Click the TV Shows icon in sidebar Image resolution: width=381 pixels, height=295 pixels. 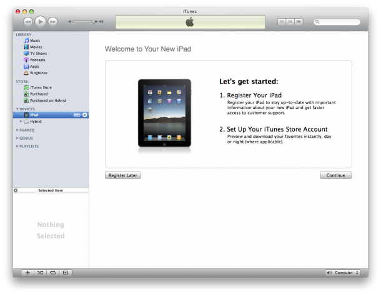coord(26,54)
